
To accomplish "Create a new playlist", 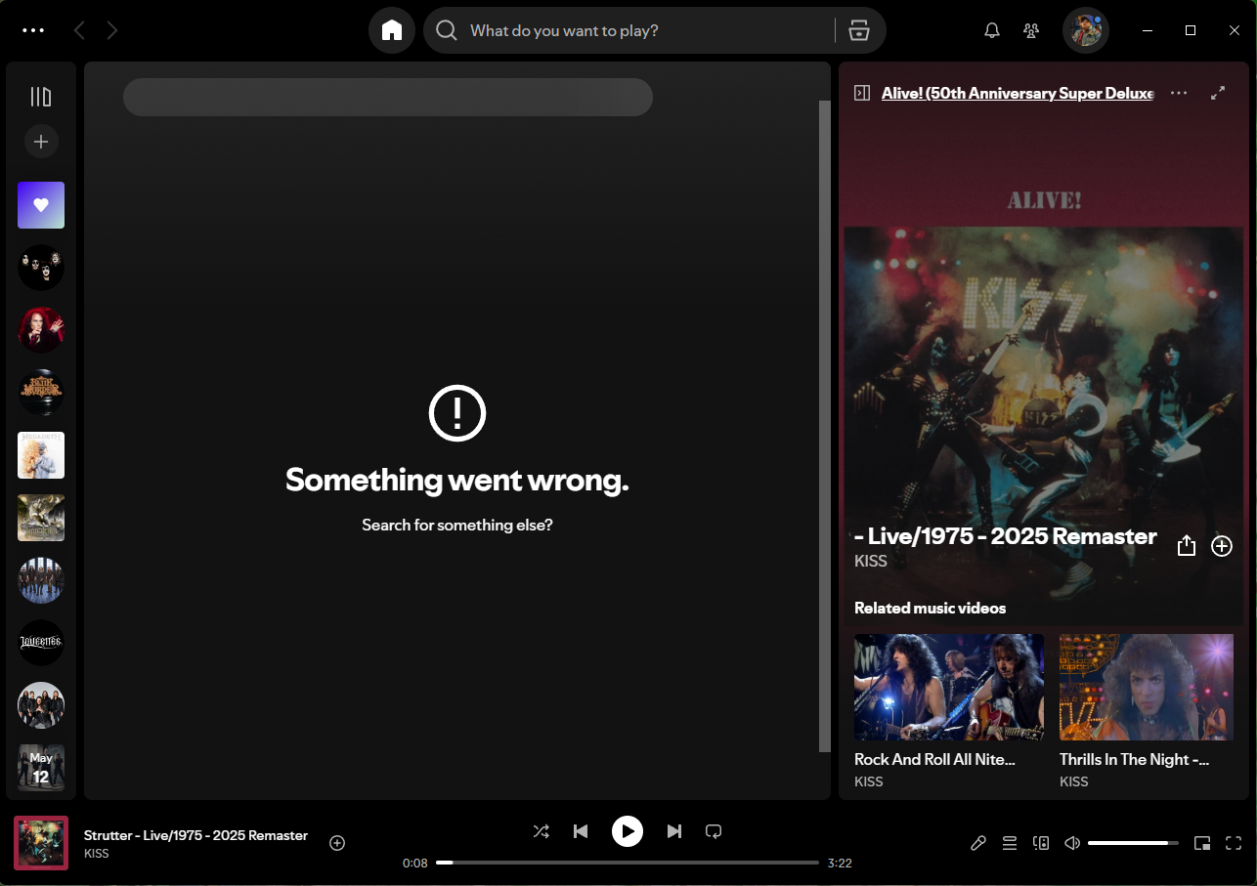I will 41,142.
